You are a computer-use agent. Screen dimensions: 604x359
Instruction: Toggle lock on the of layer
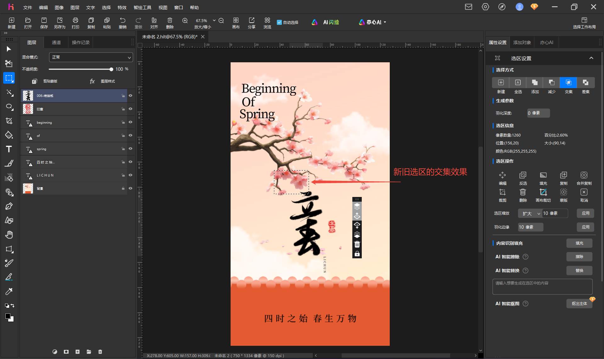pos(123,136)
